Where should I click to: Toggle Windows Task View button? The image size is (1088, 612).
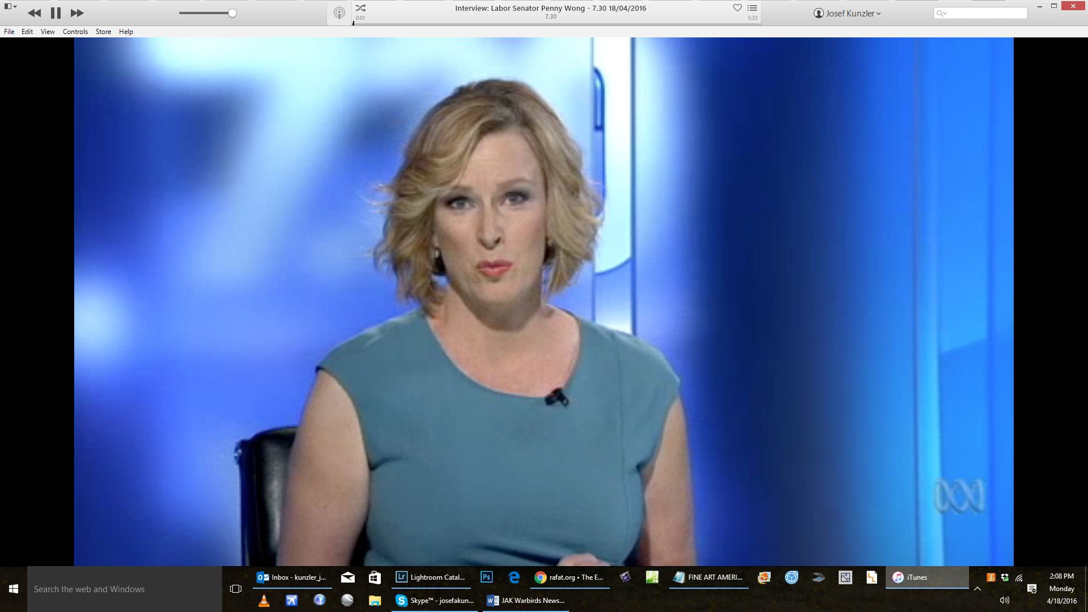pyautogui.click(x=236, y=589)
